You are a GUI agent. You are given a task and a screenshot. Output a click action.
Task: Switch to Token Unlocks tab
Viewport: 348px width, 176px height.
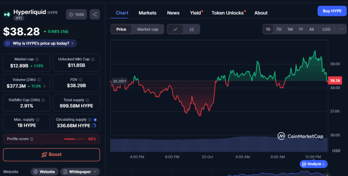[x=228, y=13]
